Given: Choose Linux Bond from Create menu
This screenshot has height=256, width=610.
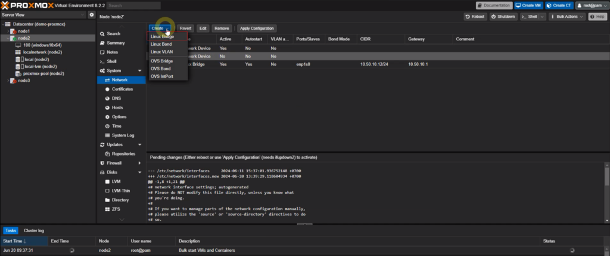Looking at the screenshot, I should (x=167, y=44).
